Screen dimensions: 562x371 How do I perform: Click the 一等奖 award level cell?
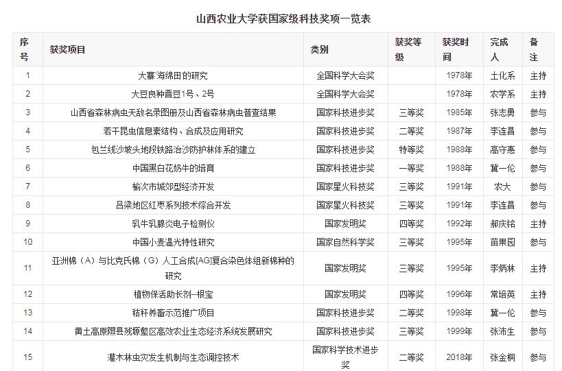(412, 168)
